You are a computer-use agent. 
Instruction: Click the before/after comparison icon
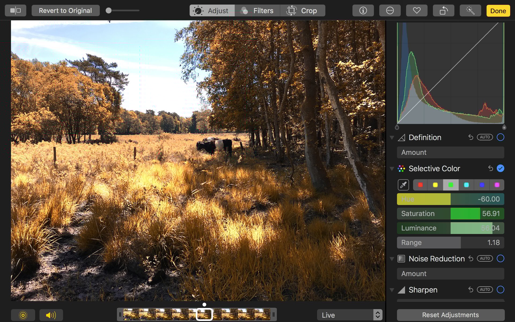[15, 10]
